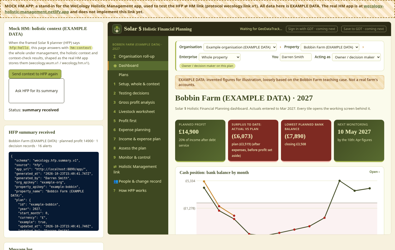Image resolution: width=395 pixels, height=250 pixels.
Task: Open step 4 Livestock worksheet
Action: click(138, 112)
